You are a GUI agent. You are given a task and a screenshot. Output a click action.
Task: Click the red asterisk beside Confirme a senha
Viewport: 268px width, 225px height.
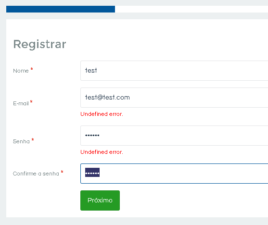[62, 172]
